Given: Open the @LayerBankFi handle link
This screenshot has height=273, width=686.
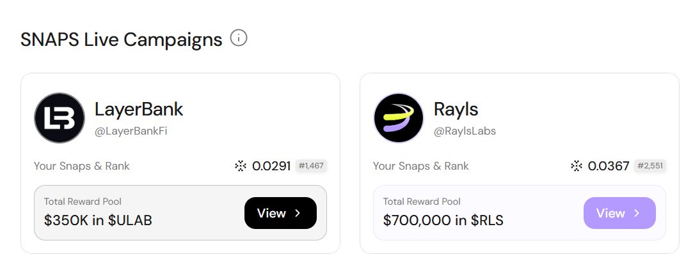Looking at the screenshot, I should (131, 131).
